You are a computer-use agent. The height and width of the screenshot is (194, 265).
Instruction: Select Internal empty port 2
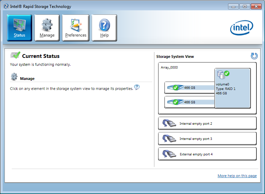pos(207,123)
